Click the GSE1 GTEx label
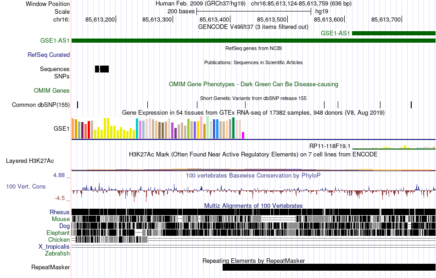436x278 pixels. pyautogui.click(x=61, y=129)
